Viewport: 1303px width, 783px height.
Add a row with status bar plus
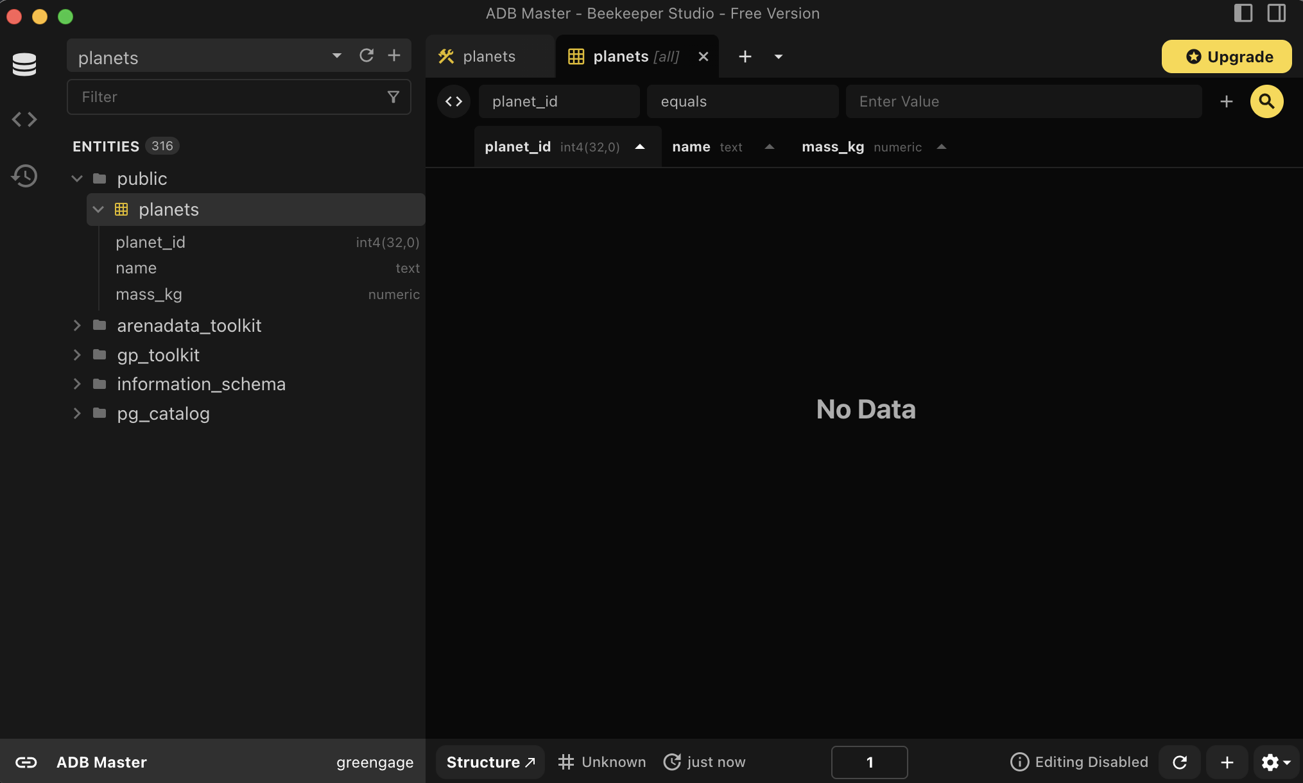point(1227,762)
